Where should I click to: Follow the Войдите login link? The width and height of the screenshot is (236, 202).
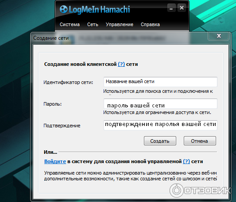coord(55,161)
